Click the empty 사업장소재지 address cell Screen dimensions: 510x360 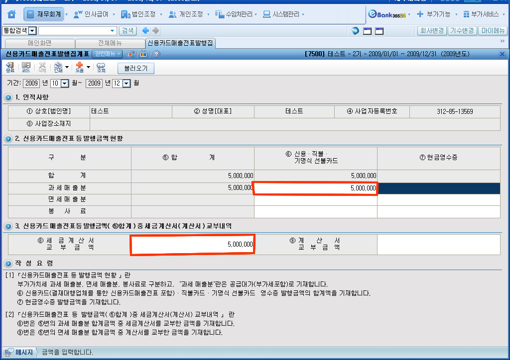click(295, 124)
